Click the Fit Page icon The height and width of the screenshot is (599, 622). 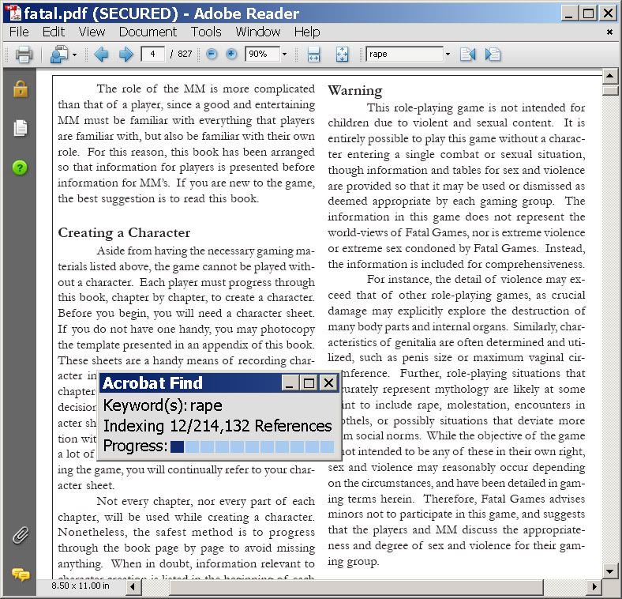tap(342, 54)
